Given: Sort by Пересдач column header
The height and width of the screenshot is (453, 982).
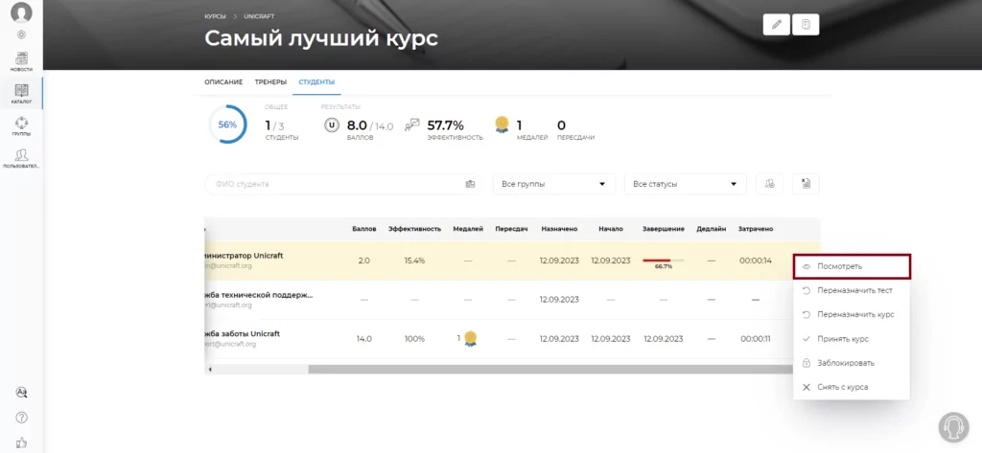Looking at the screenshot, I should tap(511, 229).
